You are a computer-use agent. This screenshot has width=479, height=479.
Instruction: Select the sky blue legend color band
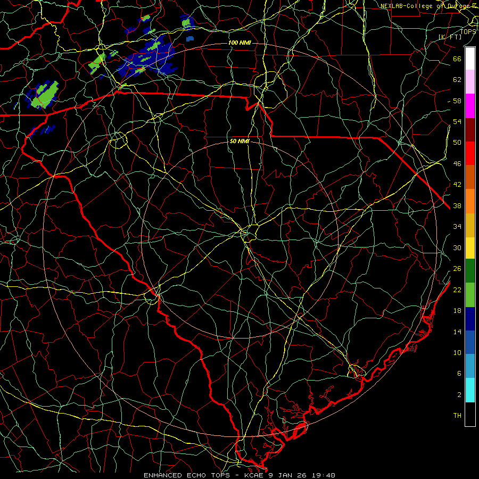click(x=470, y=366)
